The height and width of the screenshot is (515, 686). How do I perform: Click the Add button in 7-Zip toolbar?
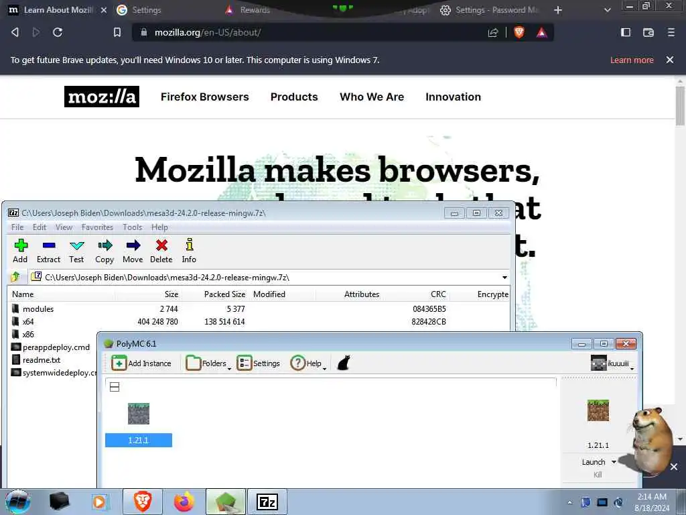[x=20, y=251]
